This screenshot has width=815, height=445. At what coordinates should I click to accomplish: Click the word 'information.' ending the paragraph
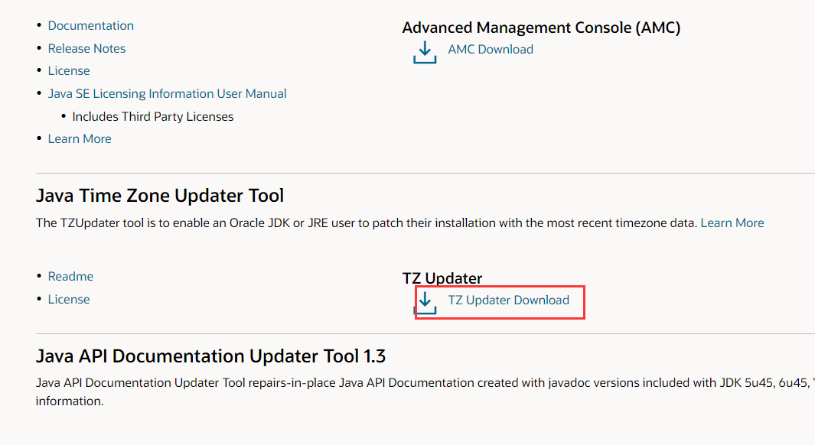pos(69,401)
